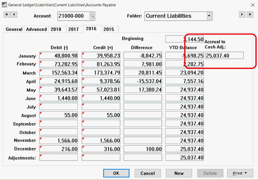
Task: Go to next account record arrow
Action: (242, 15)
